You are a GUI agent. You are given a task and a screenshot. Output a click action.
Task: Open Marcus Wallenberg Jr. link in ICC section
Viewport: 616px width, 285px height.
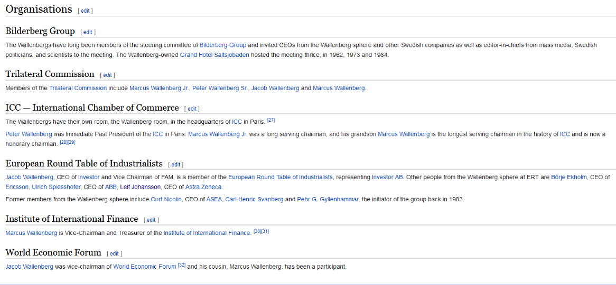(x=218, y=134)
